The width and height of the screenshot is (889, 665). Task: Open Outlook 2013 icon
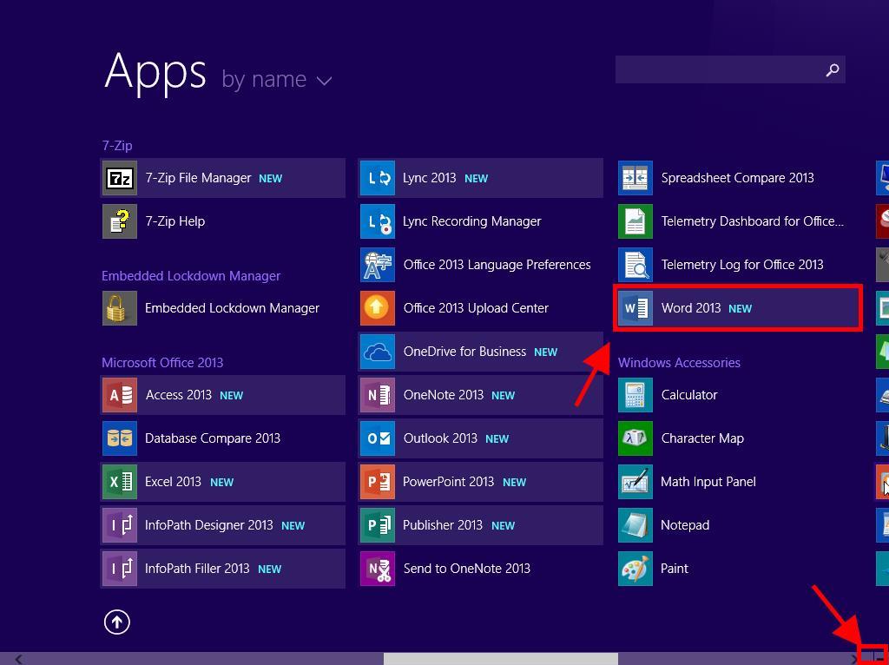tap(378, 438)
